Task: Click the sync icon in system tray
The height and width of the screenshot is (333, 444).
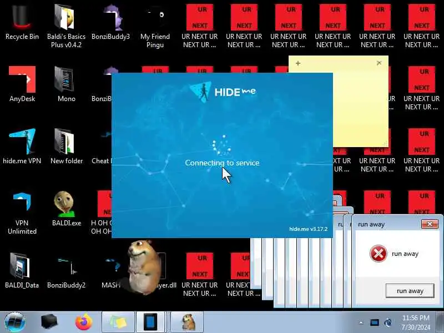Action: 388,322
